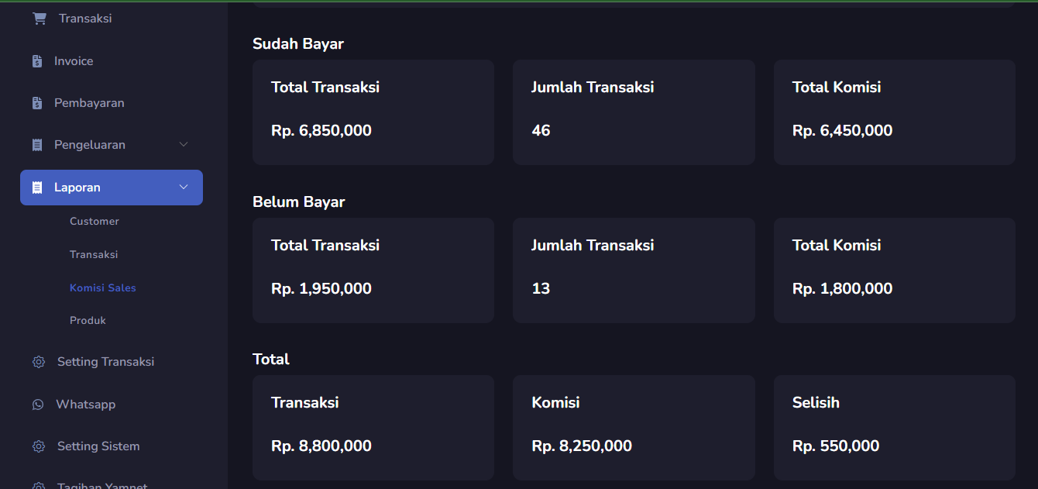The image size is (1038, 489).
Task: Click the Setting Transaksi gear icon
Action: [39, 362]
